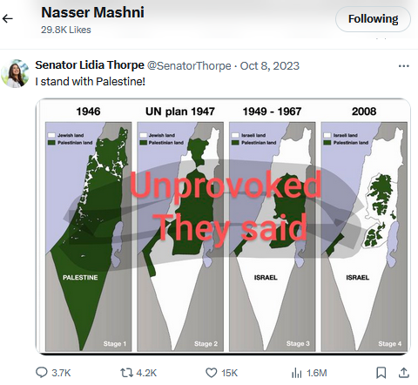Toggle the Following button for Nasser Mashni
This screenshot has width=418, height=385.
[373, 19]
